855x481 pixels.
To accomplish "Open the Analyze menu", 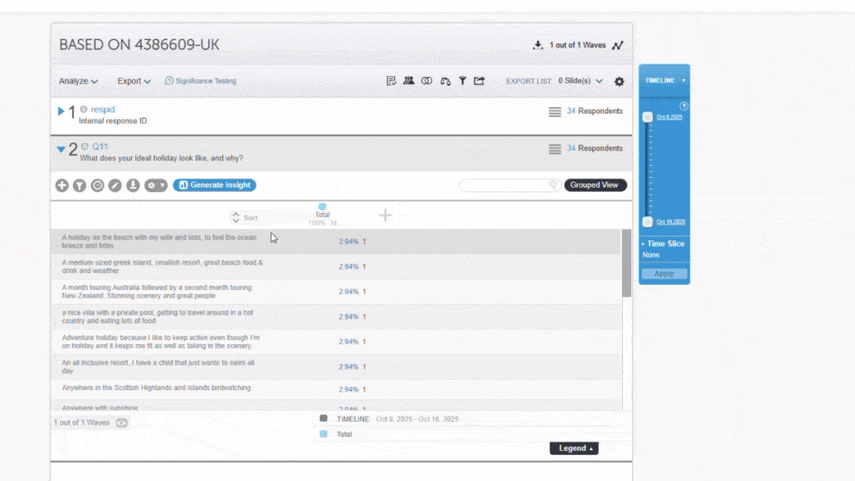I will (78, 81).
